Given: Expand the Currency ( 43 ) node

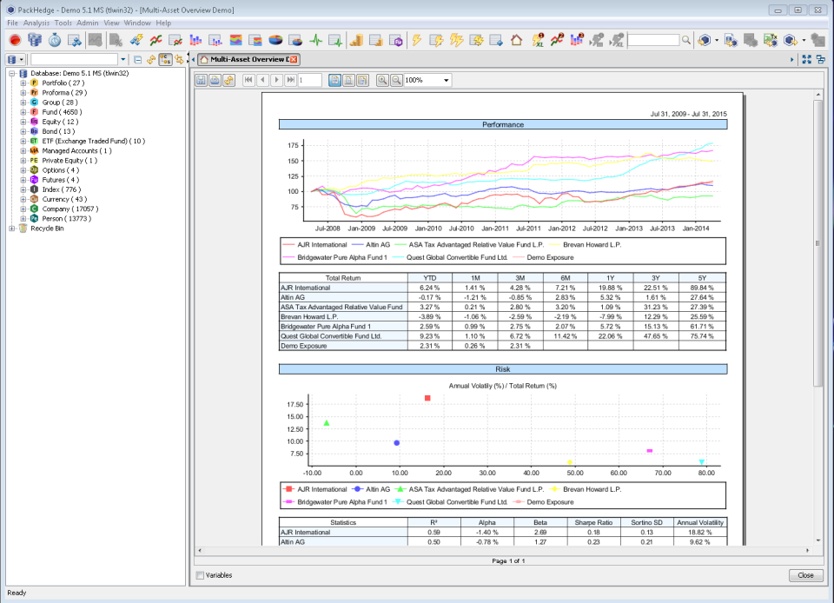Looking at the screenshot, I should click(23, 199).
